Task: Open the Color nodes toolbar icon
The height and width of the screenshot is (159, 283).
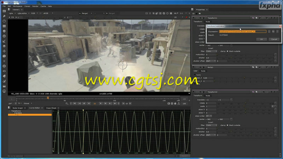Action: pyautogui.click(x=4, y=31)
